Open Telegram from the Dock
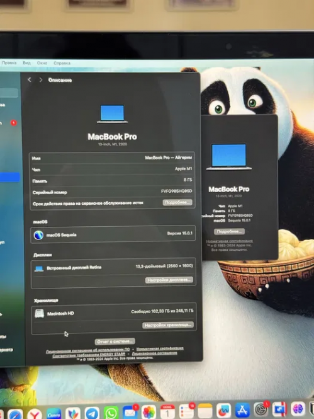 [92, 413]
